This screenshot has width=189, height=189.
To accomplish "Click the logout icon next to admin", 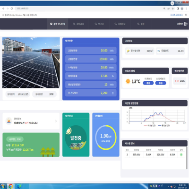I will pos(186,24).
